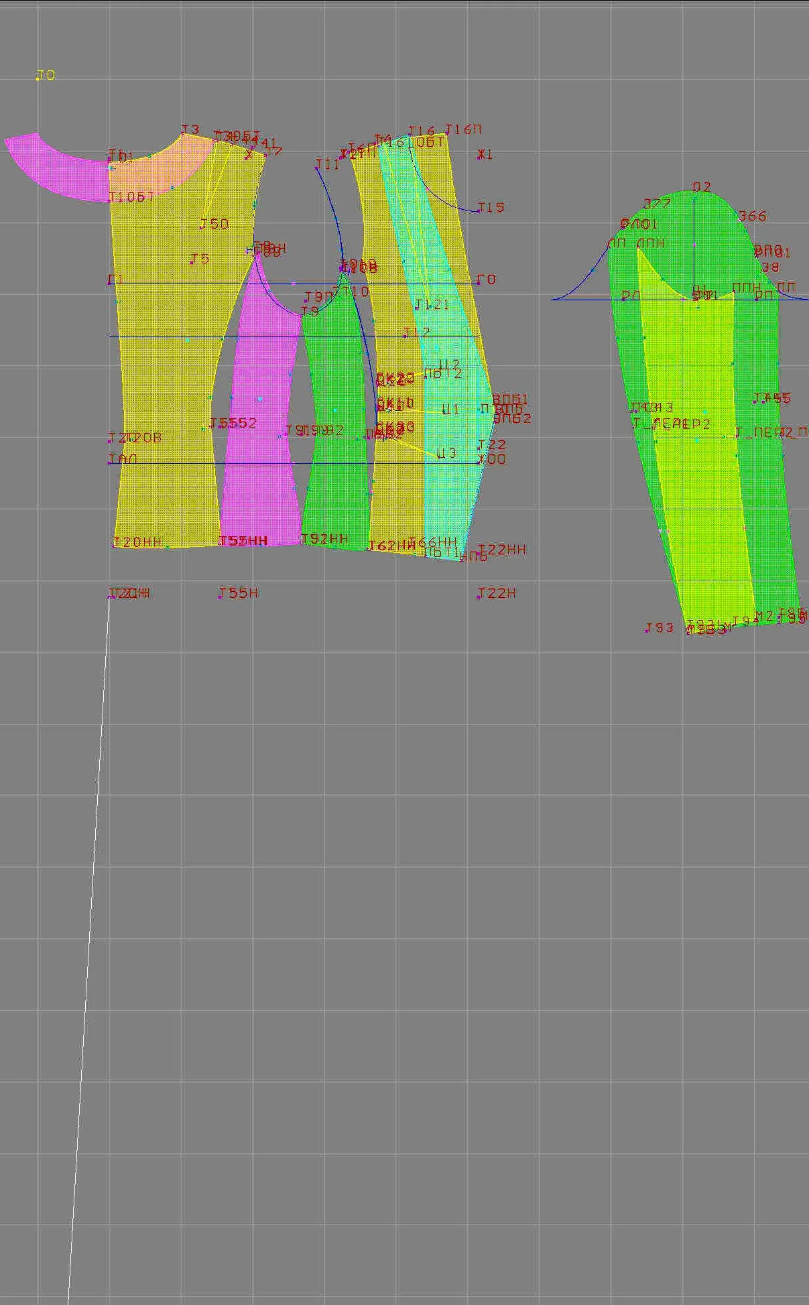Click the T22 point label
This screenshot has width=809, height=1305.
click(493, 445)
